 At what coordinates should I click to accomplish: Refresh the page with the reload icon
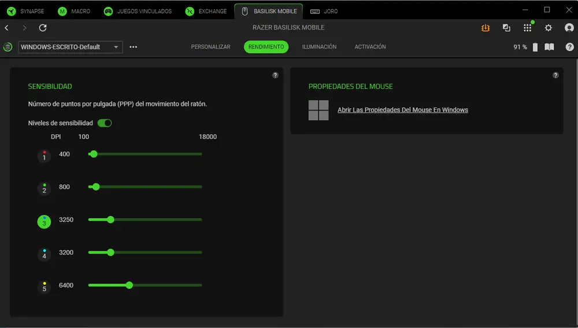coord(43,28)
